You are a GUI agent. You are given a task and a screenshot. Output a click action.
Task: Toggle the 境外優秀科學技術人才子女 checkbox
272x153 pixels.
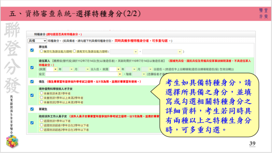(x=32, y=95)
